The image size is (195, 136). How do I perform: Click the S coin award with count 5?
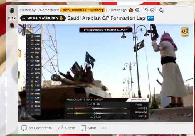(x=152, y=10)
